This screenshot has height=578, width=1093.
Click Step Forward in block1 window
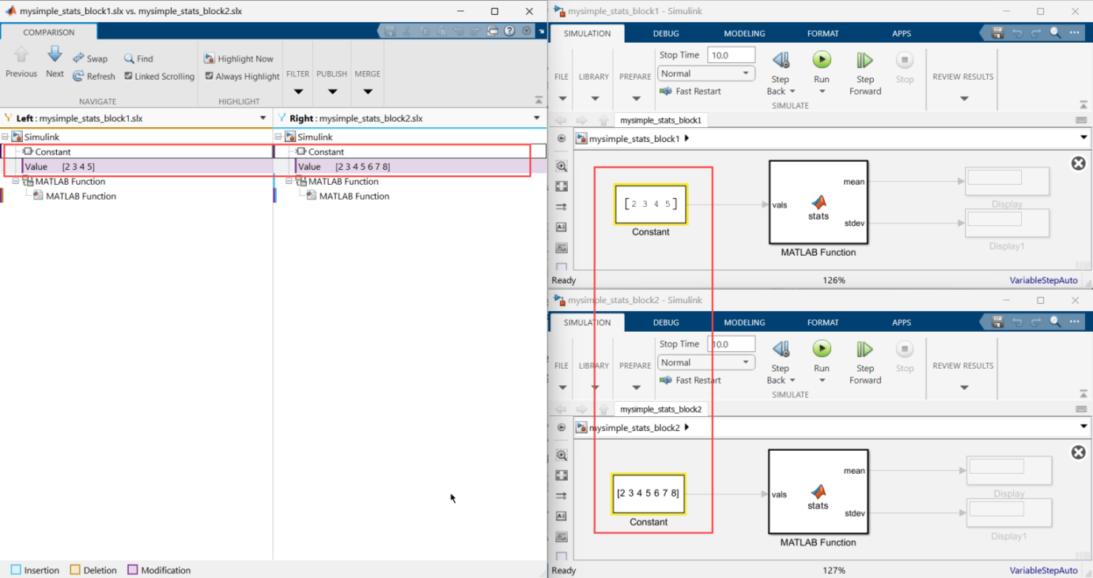click(x=865, y=71)
